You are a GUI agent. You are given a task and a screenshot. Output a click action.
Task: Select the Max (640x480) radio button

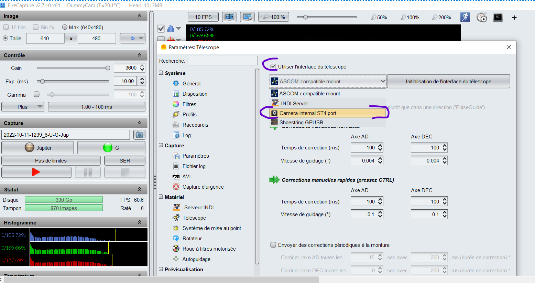coord(65,27)
